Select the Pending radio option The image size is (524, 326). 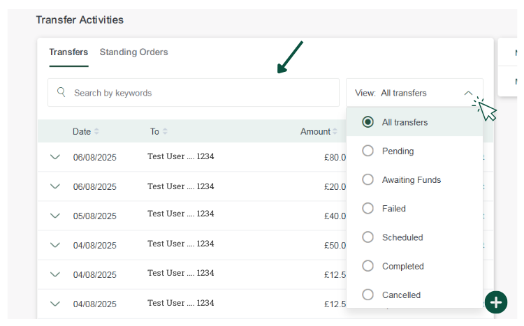click(368, 151)
